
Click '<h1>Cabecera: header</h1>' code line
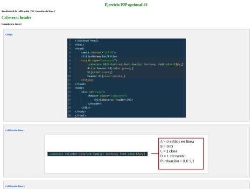113,100
